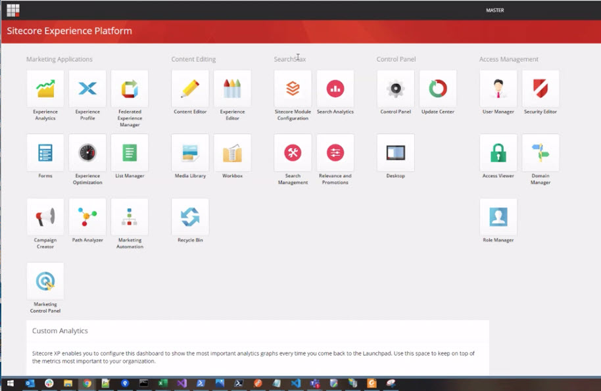Open Security Editor shield icon
The height and width of the screenshot is (391, 601).
541,89
